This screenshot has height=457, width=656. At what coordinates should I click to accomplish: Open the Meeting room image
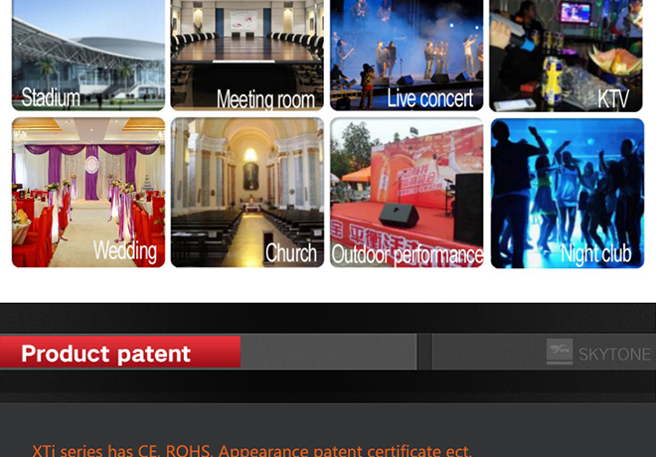coord(247,56)
